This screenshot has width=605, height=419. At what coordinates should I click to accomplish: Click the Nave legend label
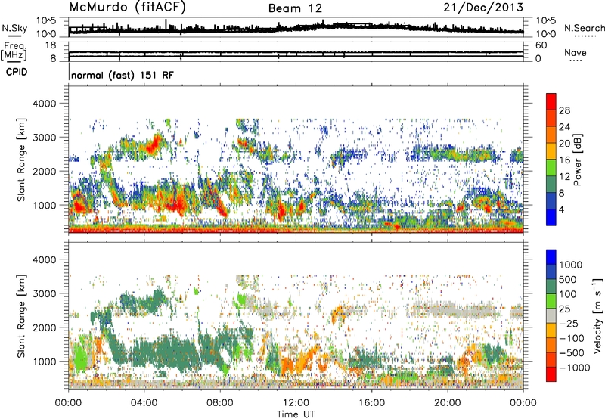pos(576,53)
